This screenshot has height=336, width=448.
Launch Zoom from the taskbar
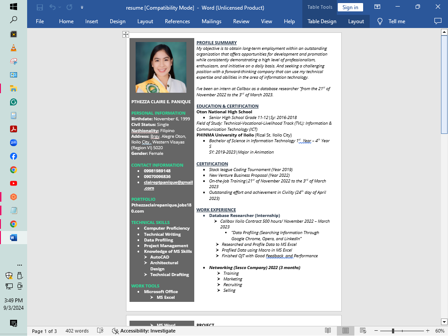click(x=14, y=143)
